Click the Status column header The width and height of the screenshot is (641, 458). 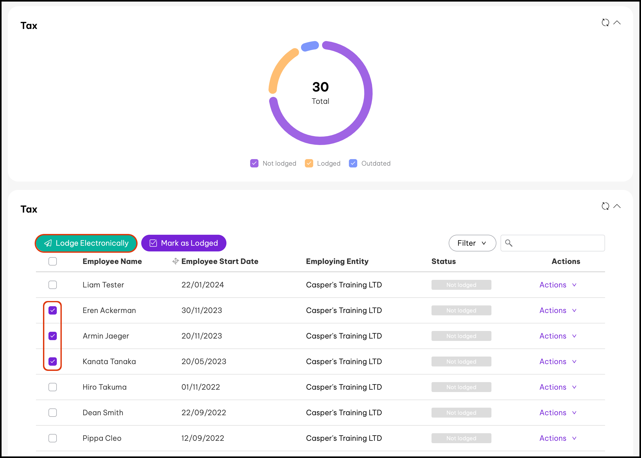tap(443, 261)
